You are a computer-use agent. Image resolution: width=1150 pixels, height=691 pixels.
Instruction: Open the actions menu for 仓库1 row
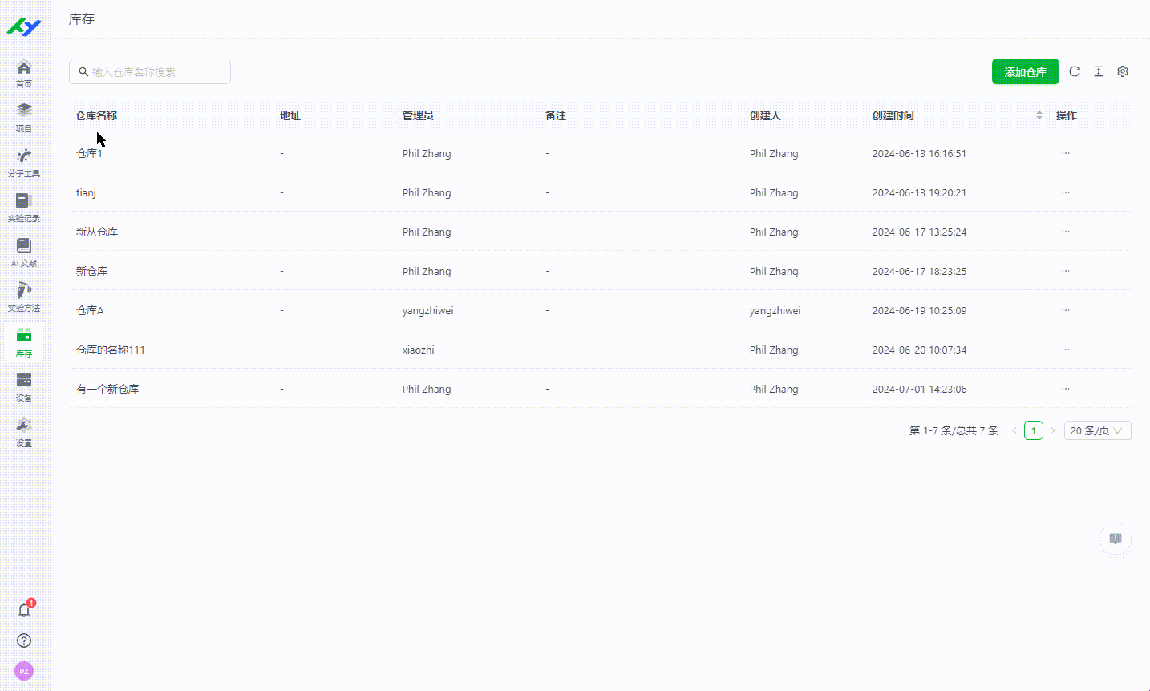point(1066,153)
